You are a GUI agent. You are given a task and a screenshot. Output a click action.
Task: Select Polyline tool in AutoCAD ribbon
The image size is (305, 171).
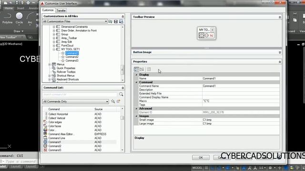(8, 18)
